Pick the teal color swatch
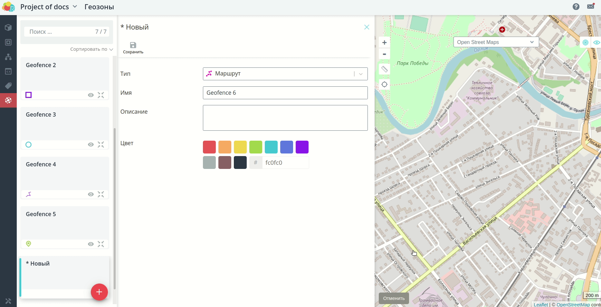 [x=271, y=147]
